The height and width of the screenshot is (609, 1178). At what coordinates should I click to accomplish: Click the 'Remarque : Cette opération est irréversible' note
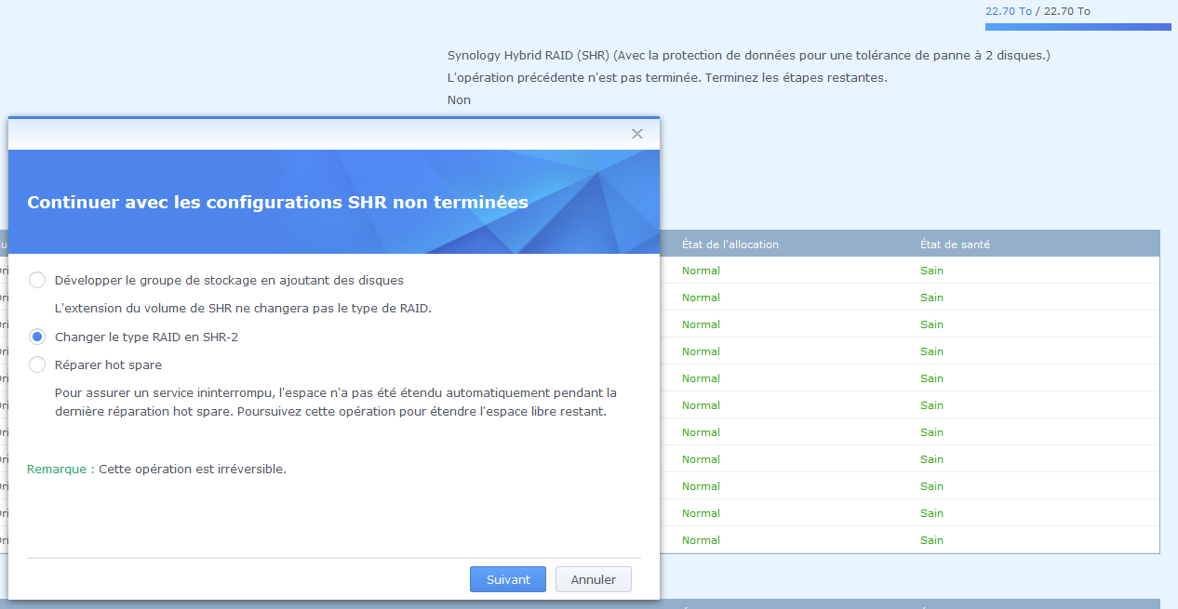tap(156, 469)
